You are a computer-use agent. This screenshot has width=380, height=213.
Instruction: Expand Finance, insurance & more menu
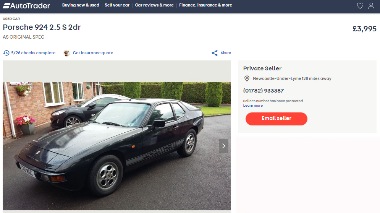[205, 5]
